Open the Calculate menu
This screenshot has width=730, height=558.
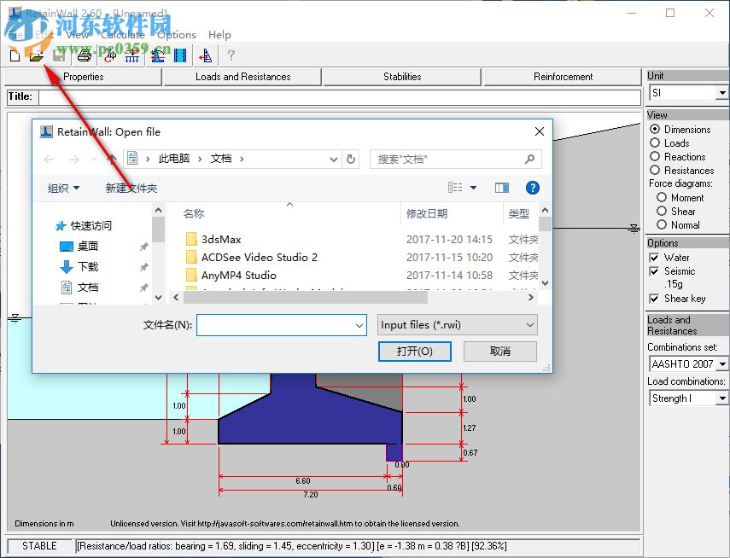pyautogui.click(x=125, y=34)
